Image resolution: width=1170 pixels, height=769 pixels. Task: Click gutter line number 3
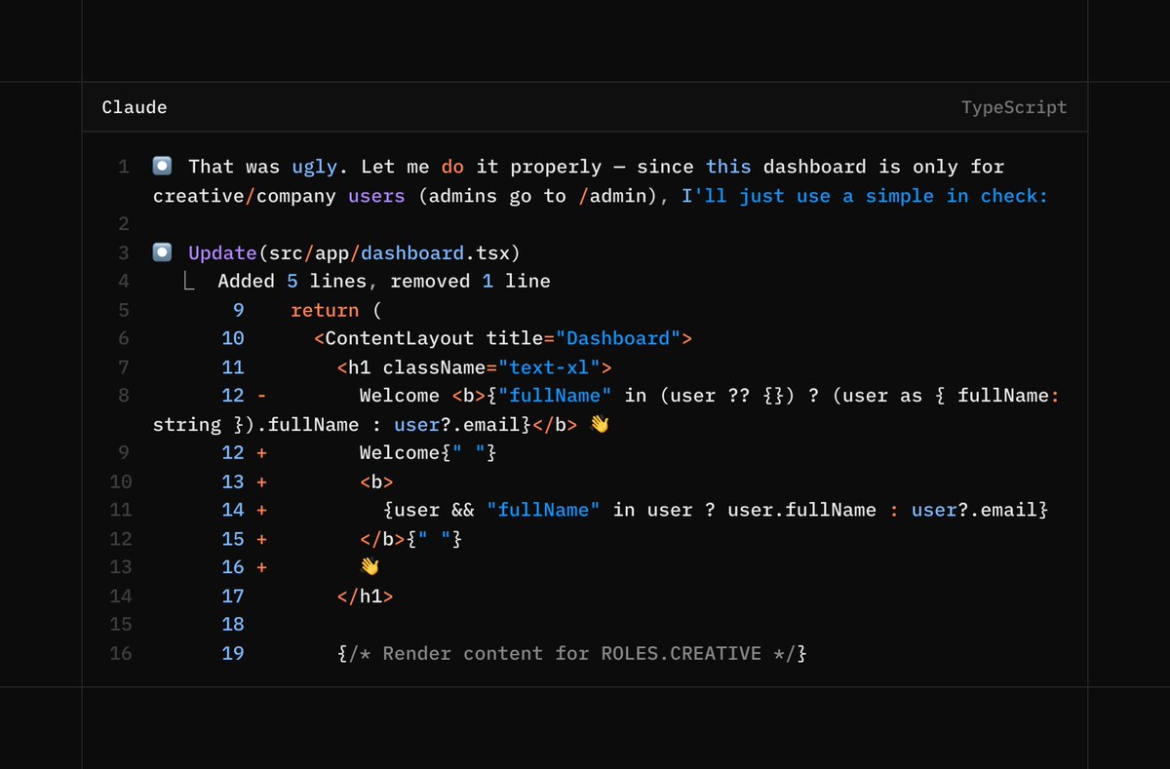[124, 253]
